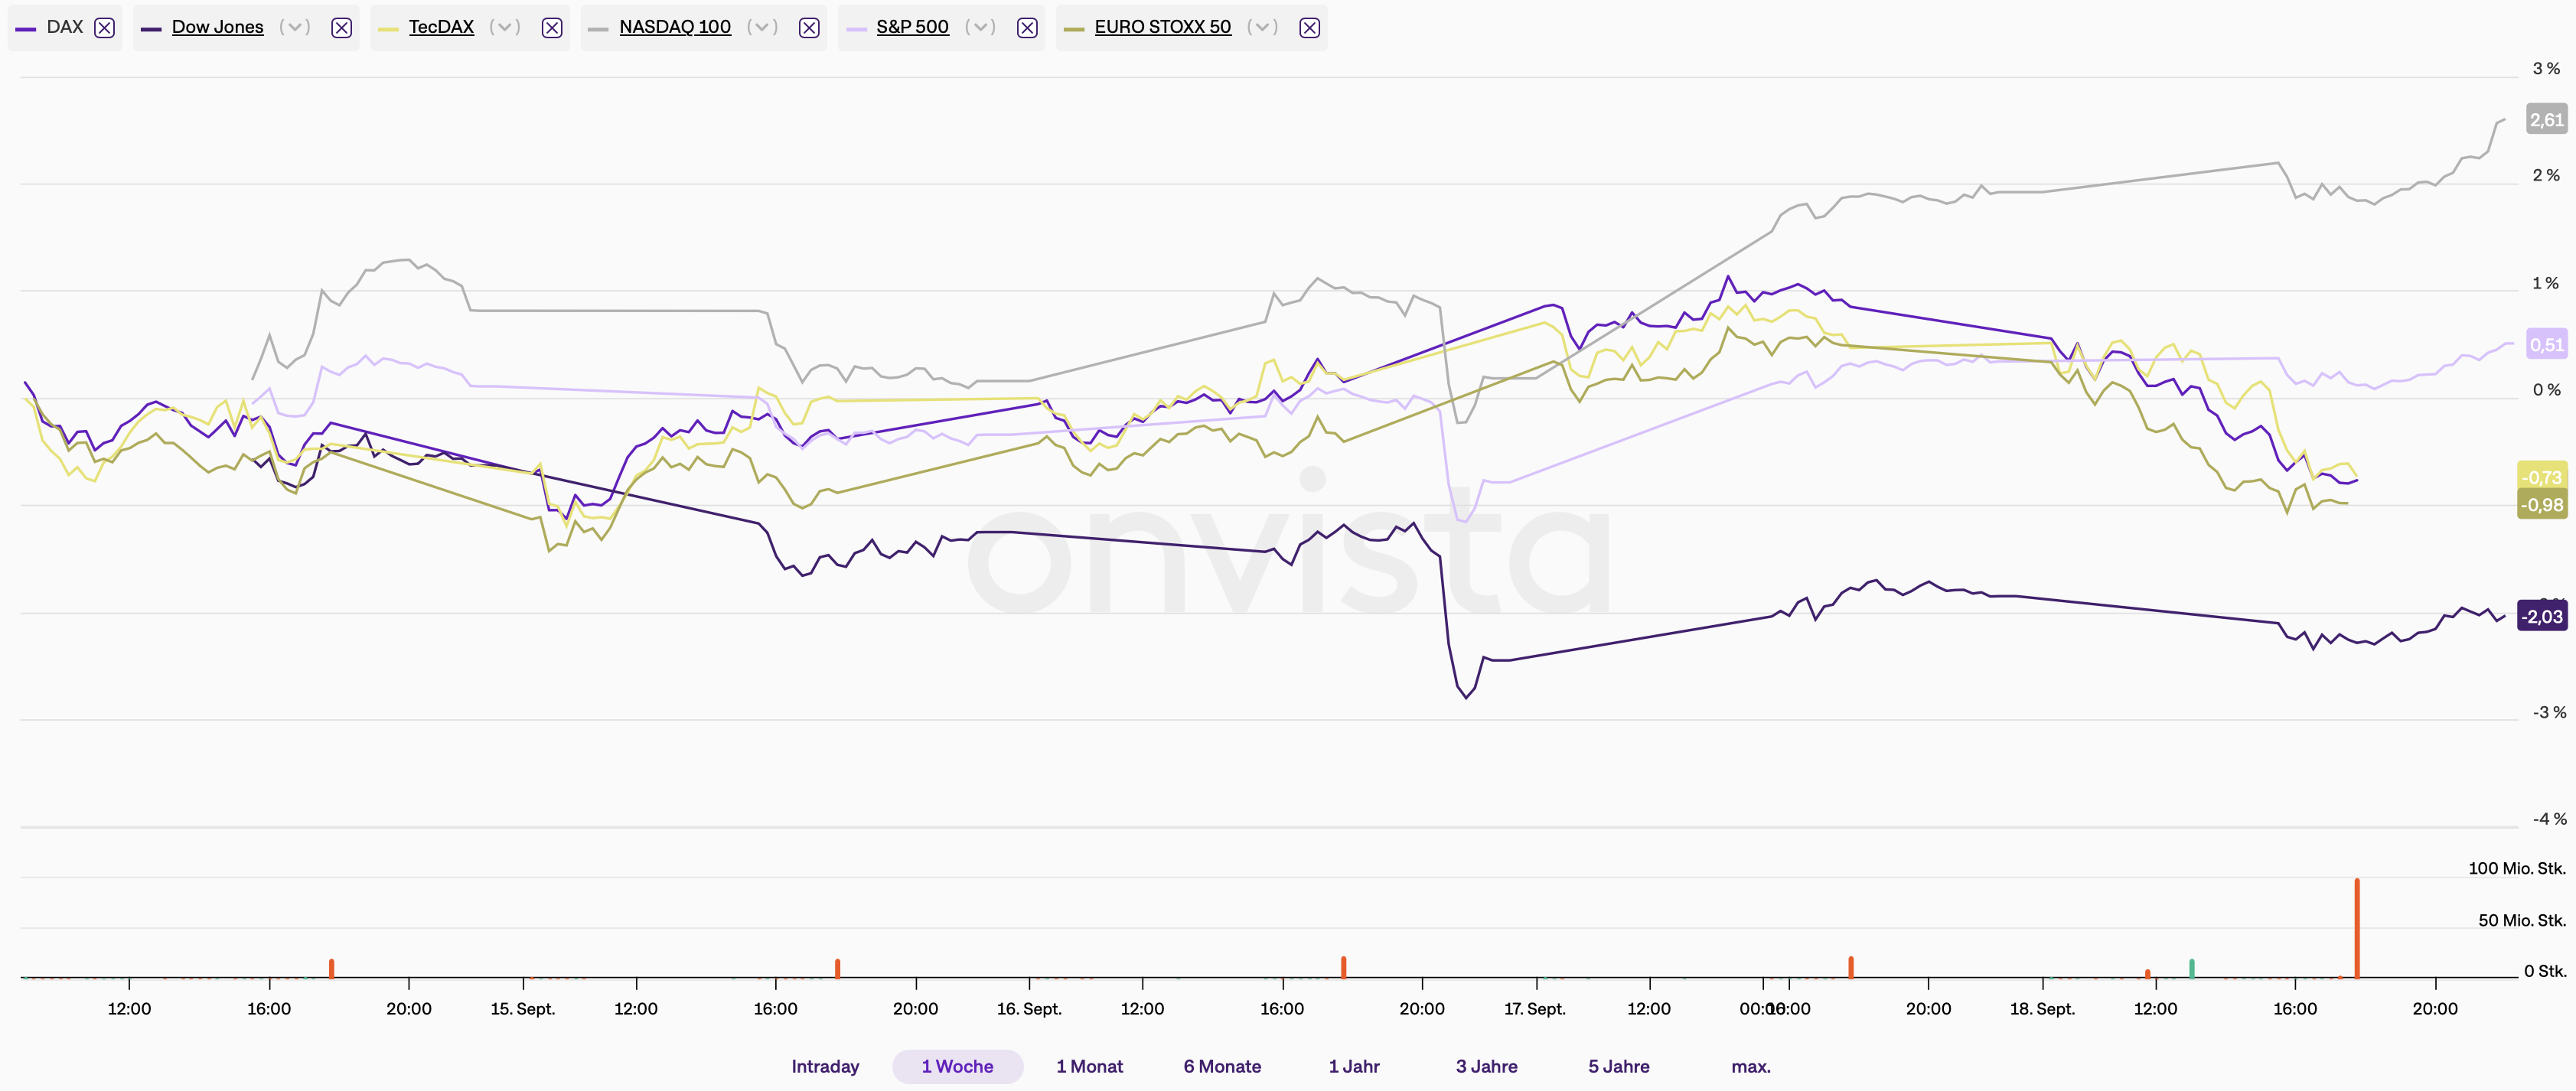Switch to the 1 Jahr time range
The image size is (2576, 1091).
point(1354,1066)
